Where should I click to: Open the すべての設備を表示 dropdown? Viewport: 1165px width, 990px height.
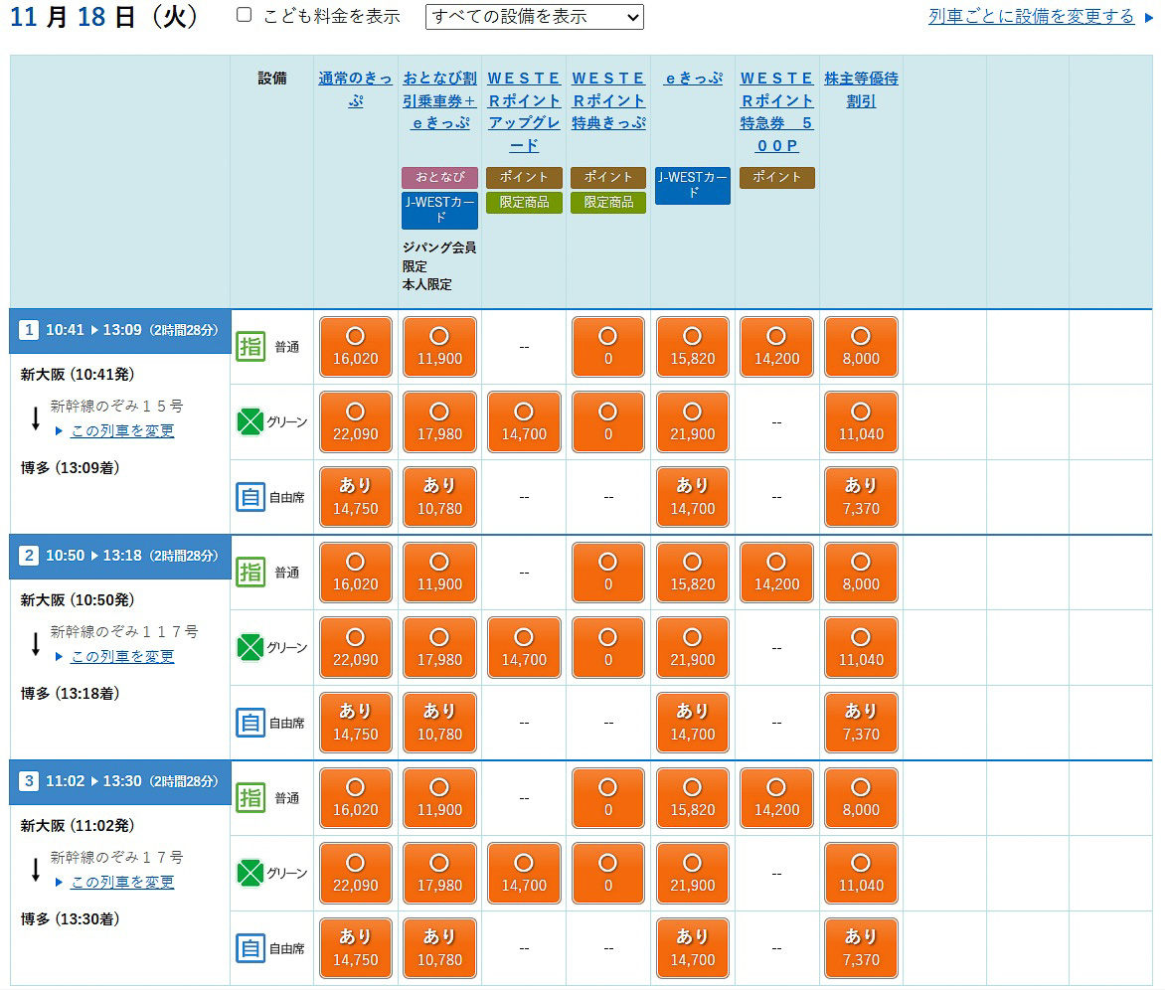click(534, 17)
